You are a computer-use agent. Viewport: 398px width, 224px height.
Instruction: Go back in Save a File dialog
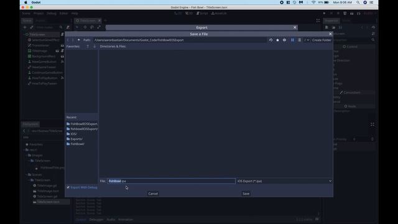[68, 40]
